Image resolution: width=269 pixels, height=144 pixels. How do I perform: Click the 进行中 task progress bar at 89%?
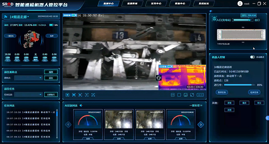pos(238,85)
